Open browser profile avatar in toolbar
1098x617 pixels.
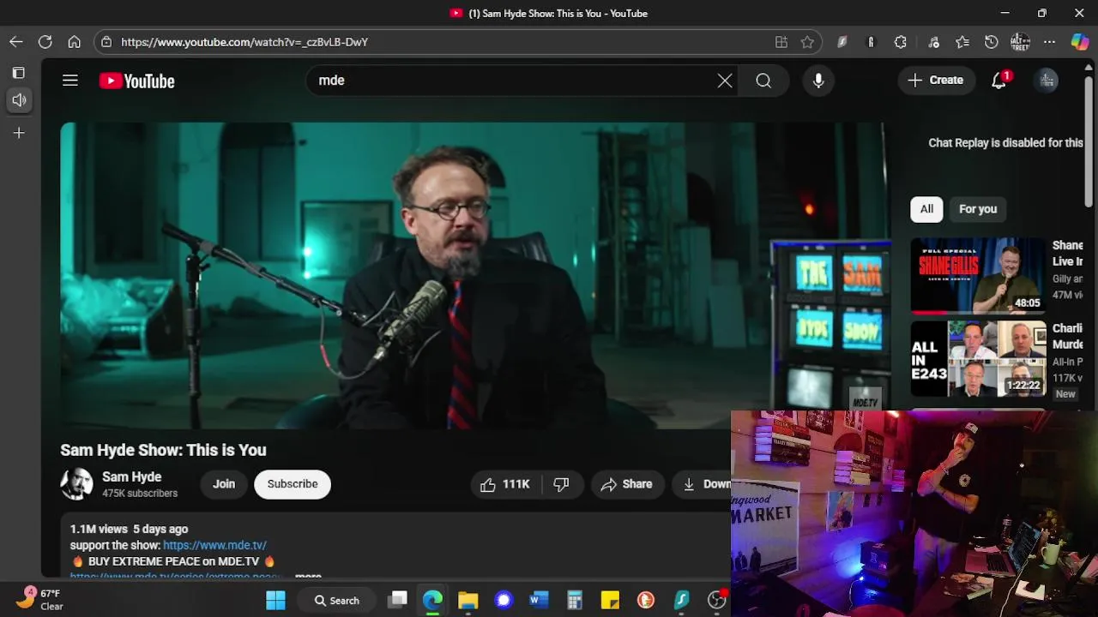pos(1020,42)
